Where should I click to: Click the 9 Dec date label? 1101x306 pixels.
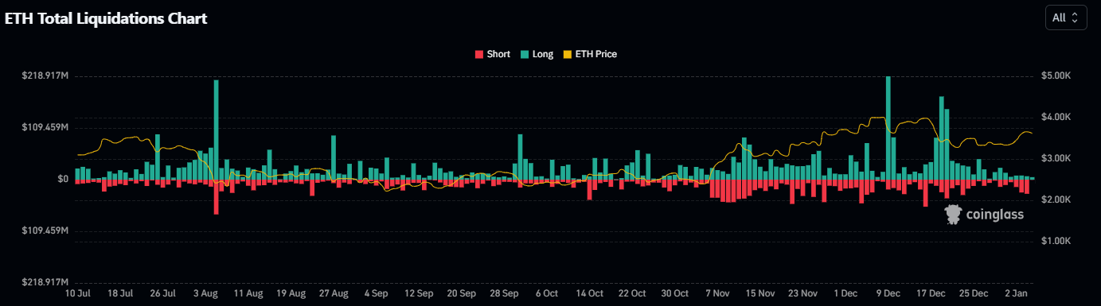tap(888, 293)
